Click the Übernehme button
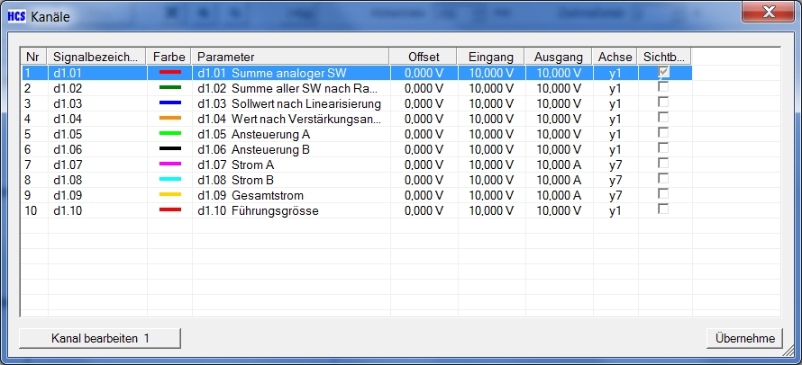 click(744, 338)
